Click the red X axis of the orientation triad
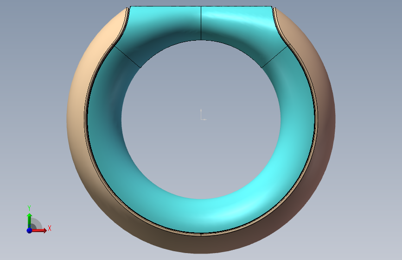The width and height of the screenshot is (402, 260). click(x=39, y=230)
